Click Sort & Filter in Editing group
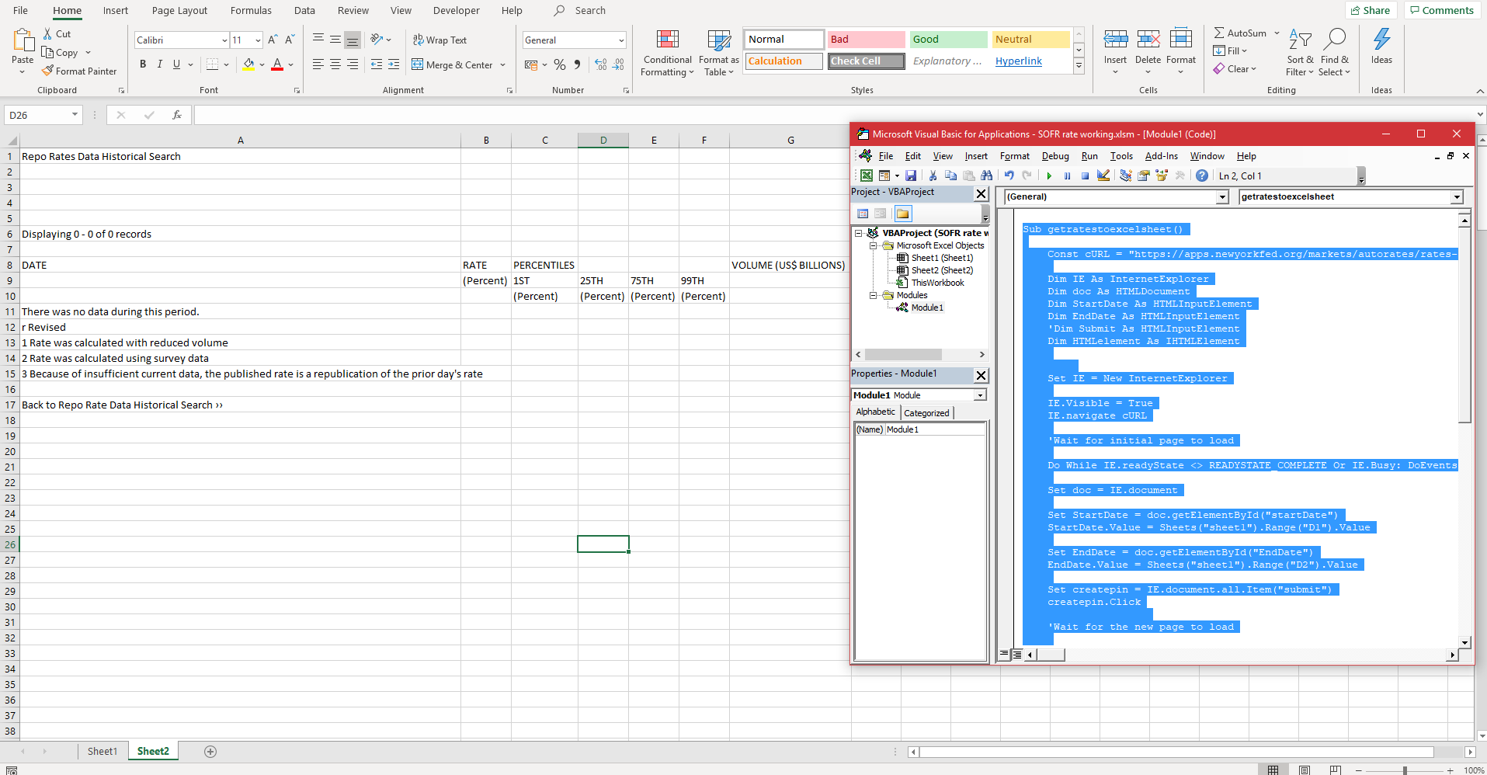 (1300, 54)
